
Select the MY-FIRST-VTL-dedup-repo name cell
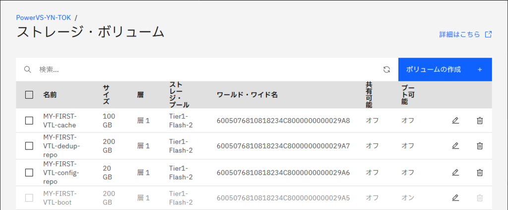(62, 146)
